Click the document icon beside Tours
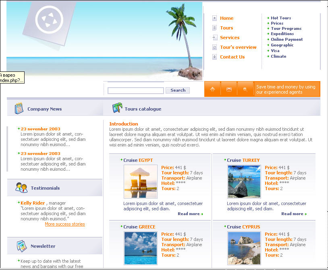This screenshot has height=270, width=328. (x=214, y=28)
